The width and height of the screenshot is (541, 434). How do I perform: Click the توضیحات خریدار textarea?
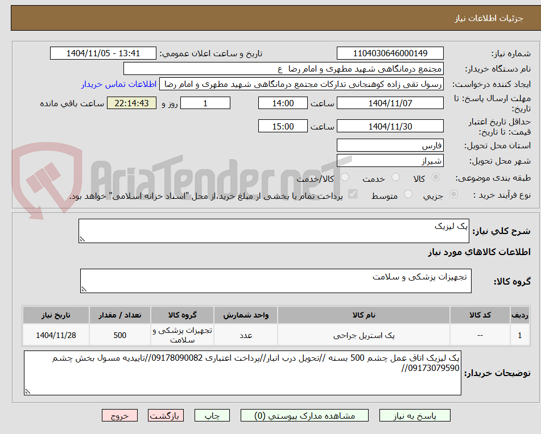[x=242, y=373]
